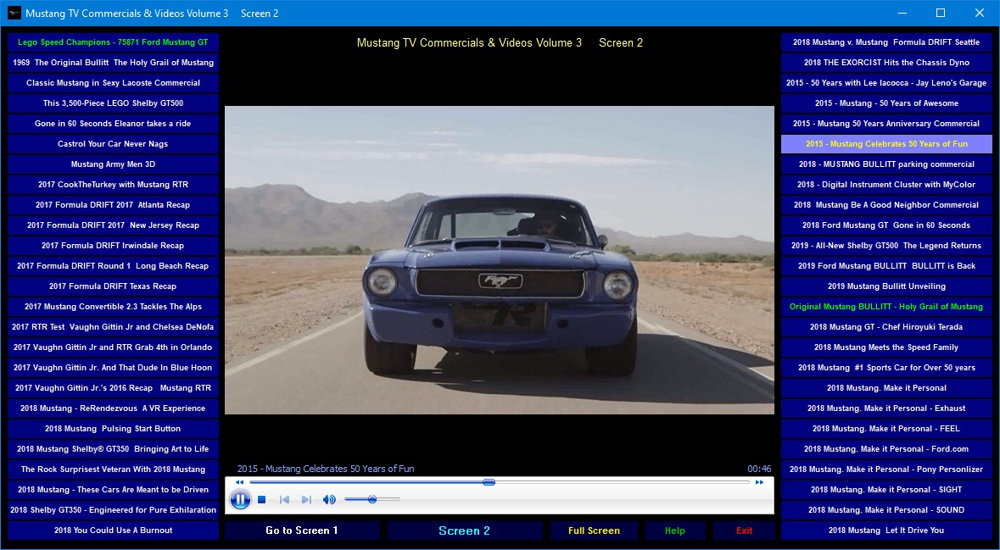Screen dimensions: 1000x550
Task: Play 2018 Mustang Meets the Speed Family
Action: [x=886, y=347]
